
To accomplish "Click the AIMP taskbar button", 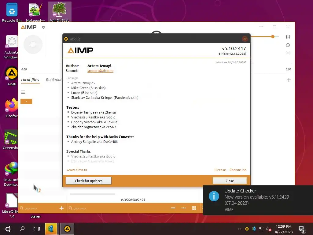I will click(x=67, y=229).
